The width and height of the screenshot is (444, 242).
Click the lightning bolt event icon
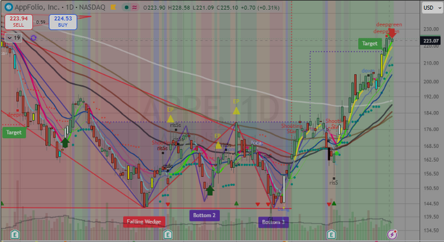[x=392, y=234]
